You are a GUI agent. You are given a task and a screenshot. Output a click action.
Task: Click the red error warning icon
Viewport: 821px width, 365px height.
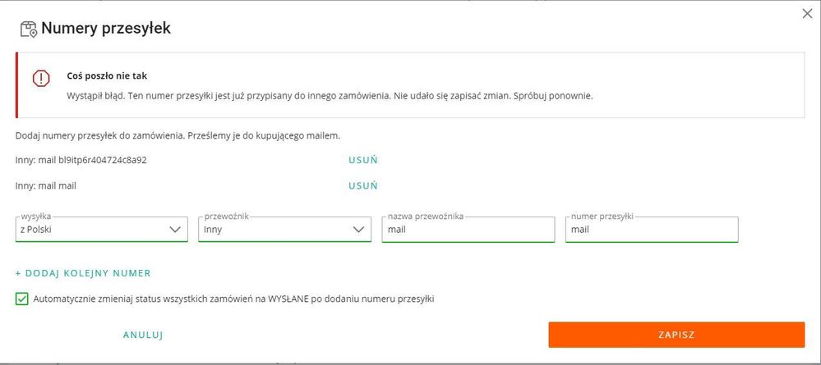point(41,79)
